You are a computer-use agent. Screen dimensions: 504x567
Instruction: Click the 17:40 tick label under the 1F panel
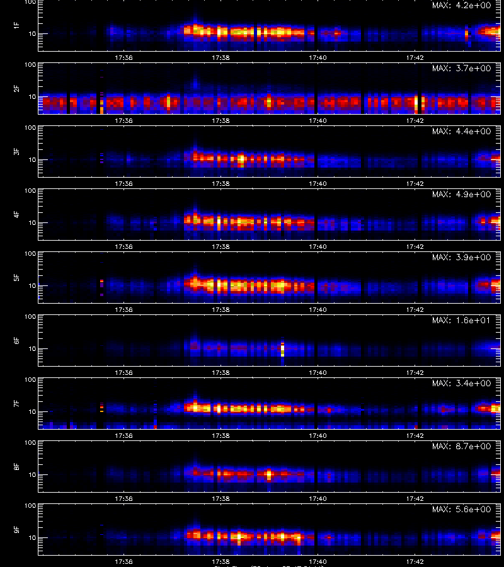[x=318, y=57]
